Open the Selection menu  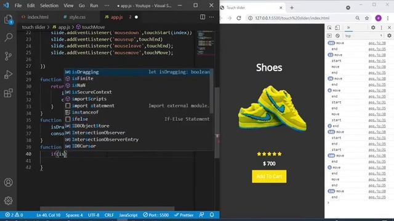pyautogui.click(x=49, y=6)
